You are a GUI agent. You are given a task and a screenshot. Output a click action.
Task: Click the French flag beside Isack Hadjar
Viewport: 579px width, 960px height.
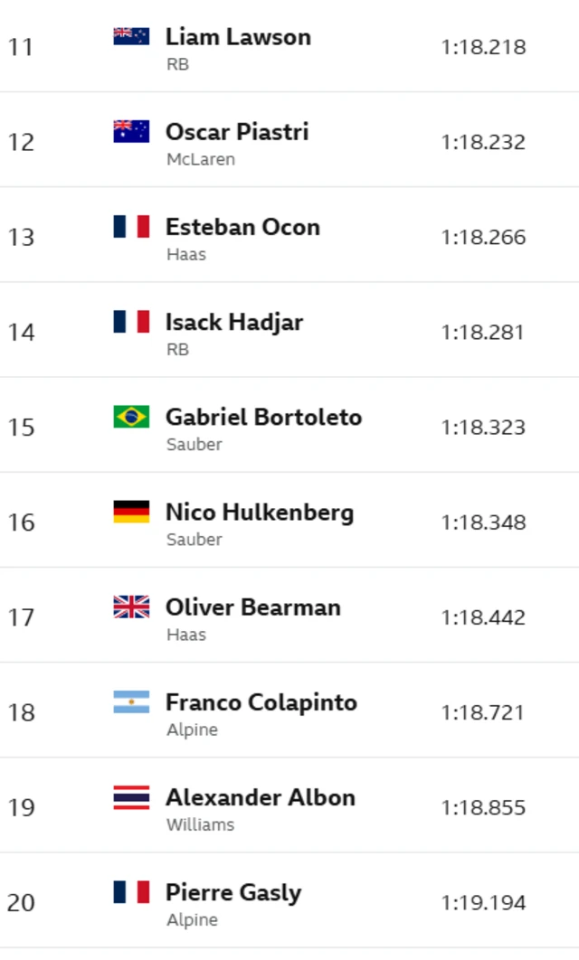(131, 322)
